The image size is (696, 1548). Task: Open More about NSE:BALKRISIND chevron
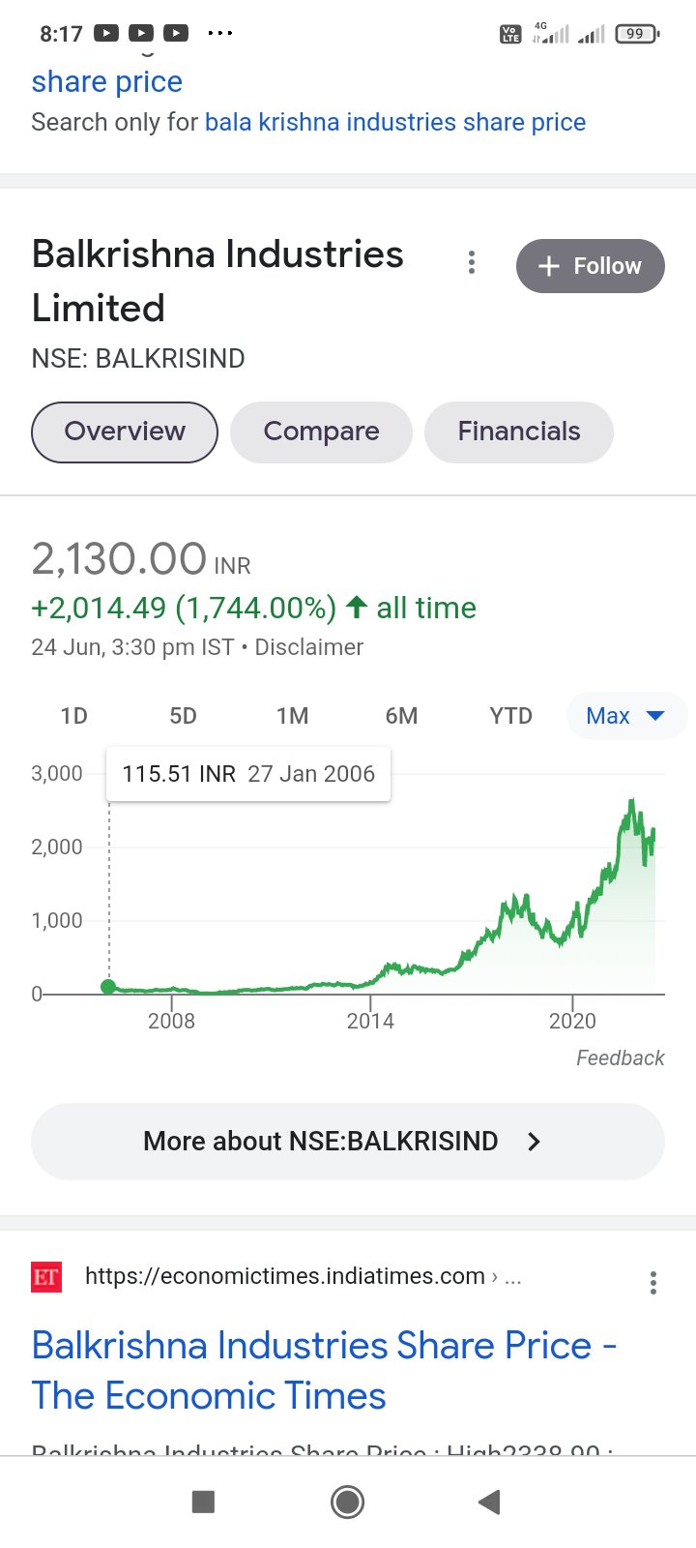(534, 1142)
